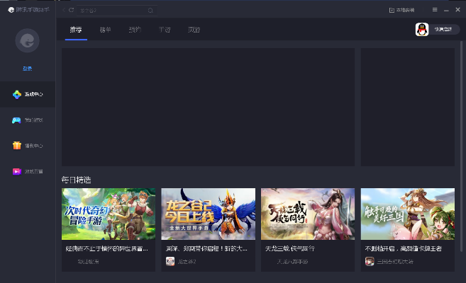Switch to the 榜单 tab
Image resolution: width=466 pixels, height=283 pixels.
click(105, 30)
